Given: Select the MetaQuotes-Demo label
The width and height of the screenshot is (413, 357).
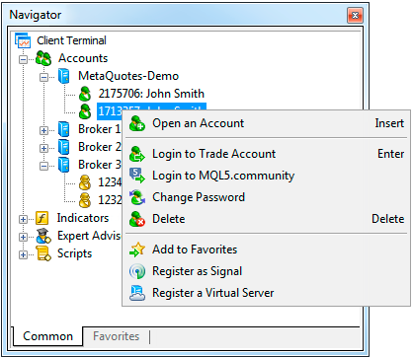Looking at the screenshot, I should (x=128, y=76).
